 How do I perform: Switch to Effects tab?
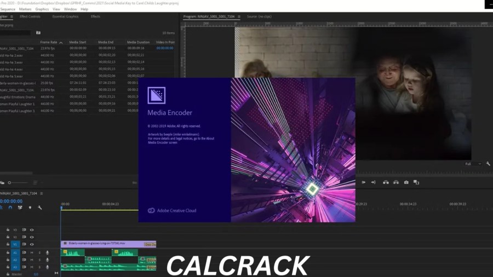(x=95, y=16)
